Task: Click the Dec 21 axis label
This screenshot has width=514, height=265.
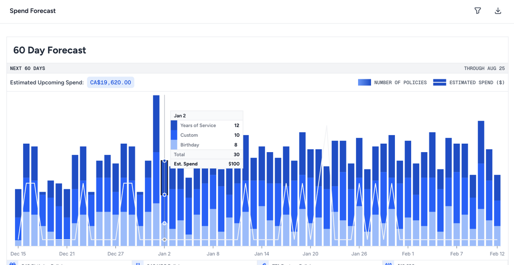Action: (x=67, y=254)
